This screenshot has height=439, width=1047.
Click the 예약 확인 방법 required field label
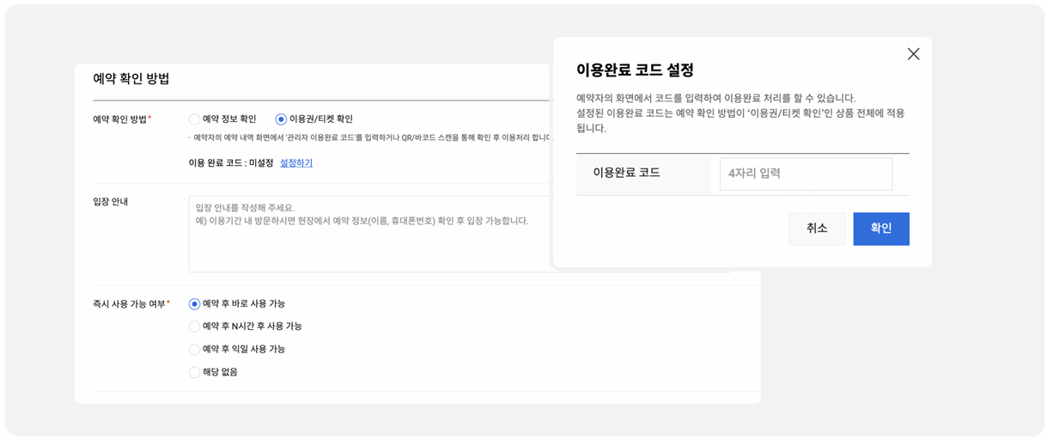pyautogui.click(x=120, y=119)
